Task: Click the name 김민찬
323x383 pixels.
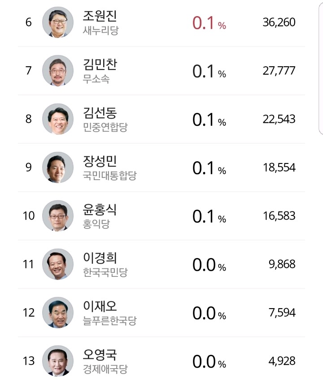Action: [x=100, y=64]
